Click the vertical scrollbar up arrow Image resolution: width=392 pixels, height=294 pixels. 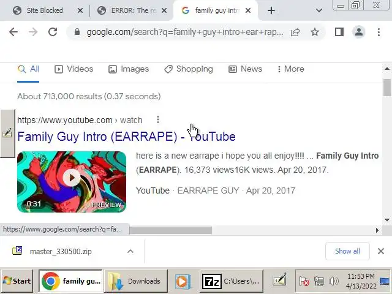click(x=387, y=69)
